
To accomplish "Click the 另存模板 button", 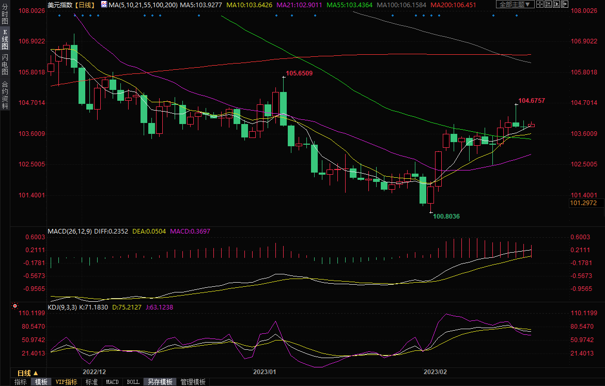I will coord(160,382).
